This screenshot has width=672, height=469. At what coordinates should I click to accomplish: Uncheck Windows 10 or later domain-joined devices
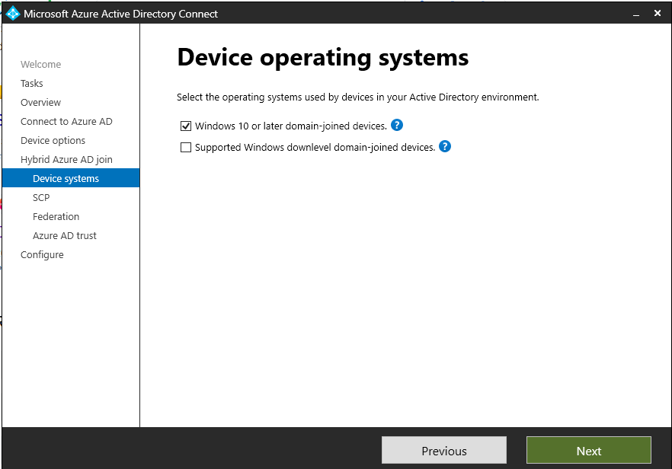coord(186,126)
